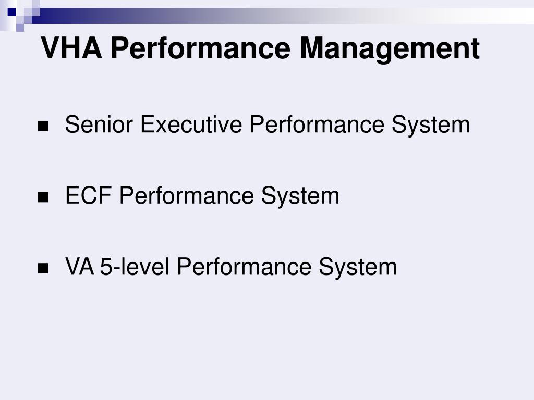This screenshot has height=400, width=534.
Task: Click the word Senior in first bullet
Action: point(99,124)
